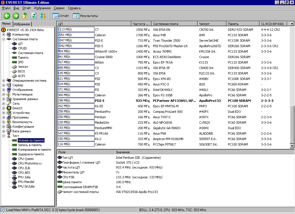This screenshot has width=295, height=214.
Task: Expand the Компьютер tree node
Action: pyautogui.click(x=4, y=35)
